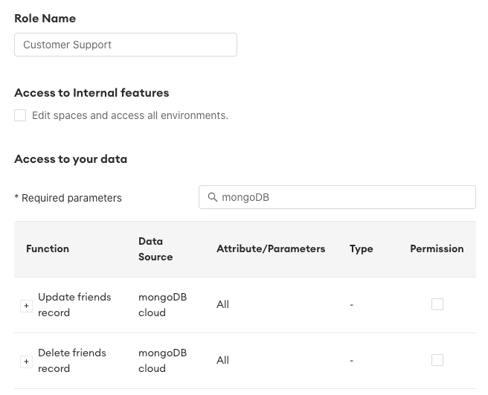Click mongoDB cloud in Delete friends row
This screenshot has width=488, height=395.
click(162, 361)
